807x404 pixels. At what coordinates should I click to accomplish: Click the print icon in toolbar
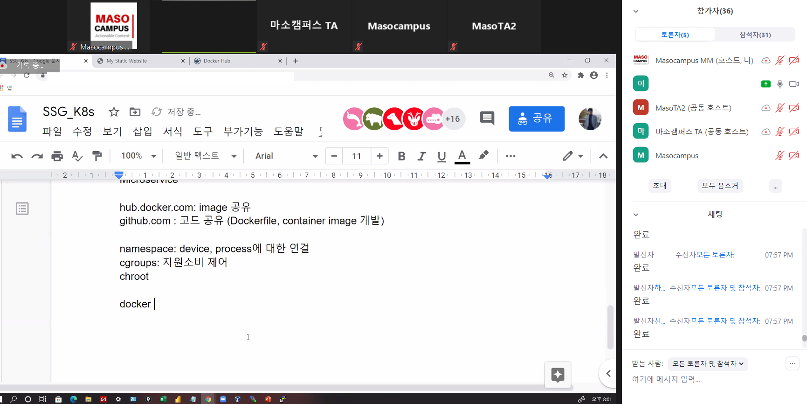[x=57, y=156]
